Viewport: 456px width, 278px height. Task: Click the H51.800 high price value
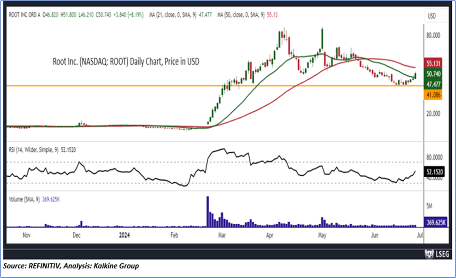[x=68, y=15]
